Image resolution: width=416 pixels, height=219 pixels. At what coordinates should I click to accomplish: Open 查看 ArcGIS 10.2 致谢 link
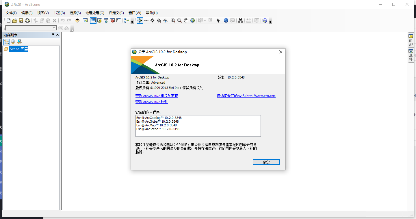152,102
